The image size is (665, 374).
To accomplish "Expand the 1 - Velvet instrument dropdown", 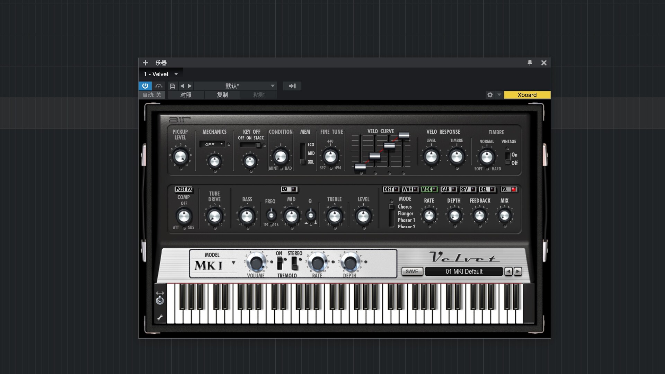I will pos(176,74).
